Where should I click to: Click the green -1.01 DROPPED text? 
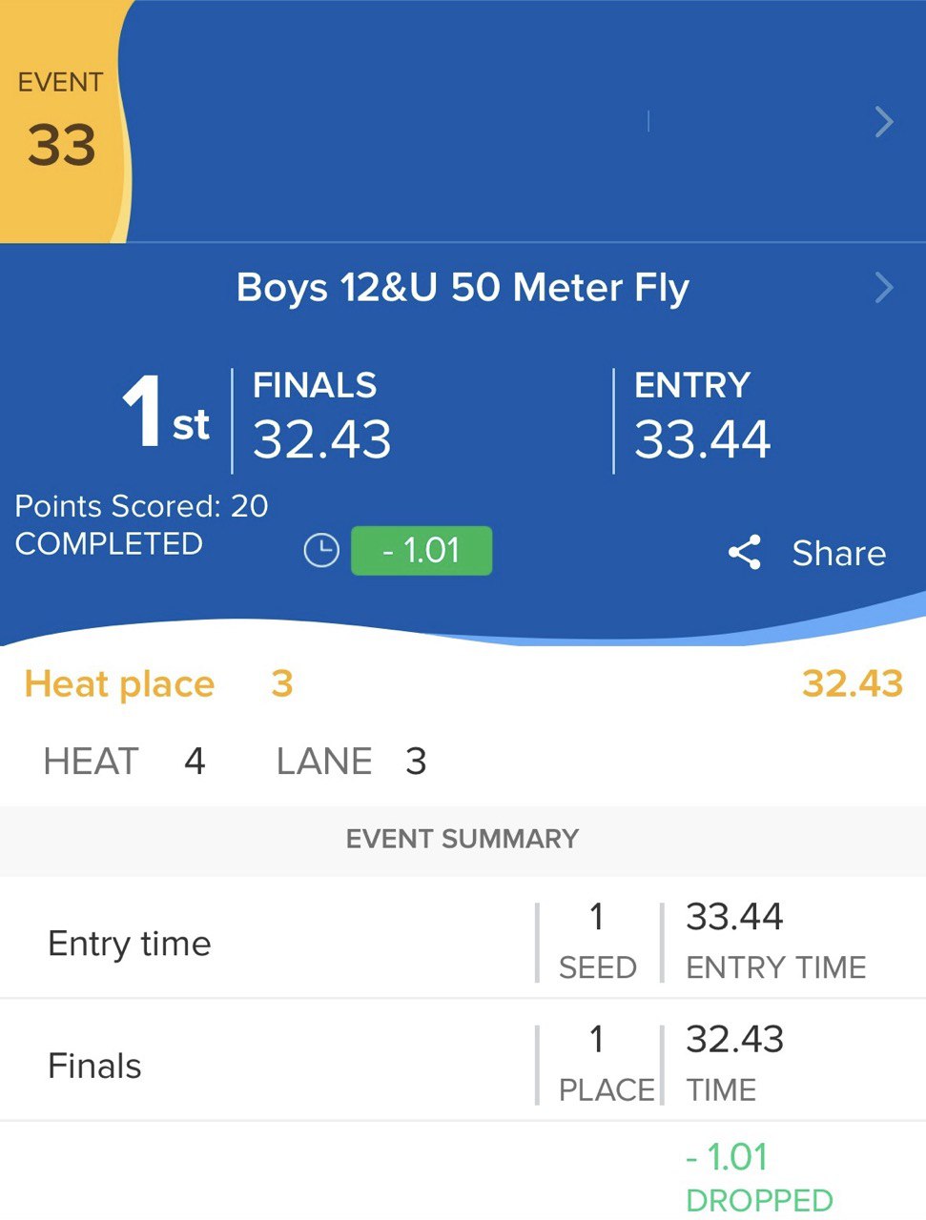coord(758,1177)
